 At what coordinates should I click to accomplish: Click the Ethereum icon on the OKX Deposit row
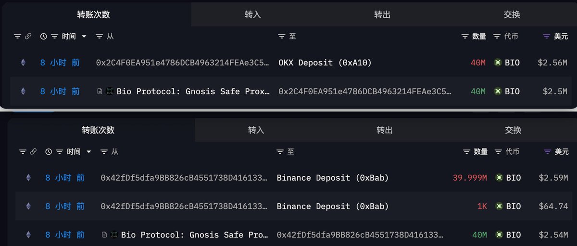pyautogui.click(x=23, y=62)
